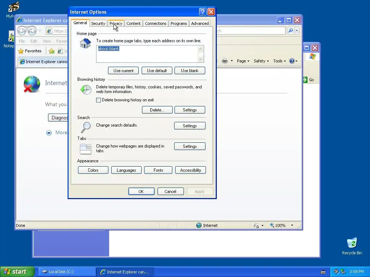The image size is (370, 277).
Task: Click the Colors button
Action: (93, 170)
